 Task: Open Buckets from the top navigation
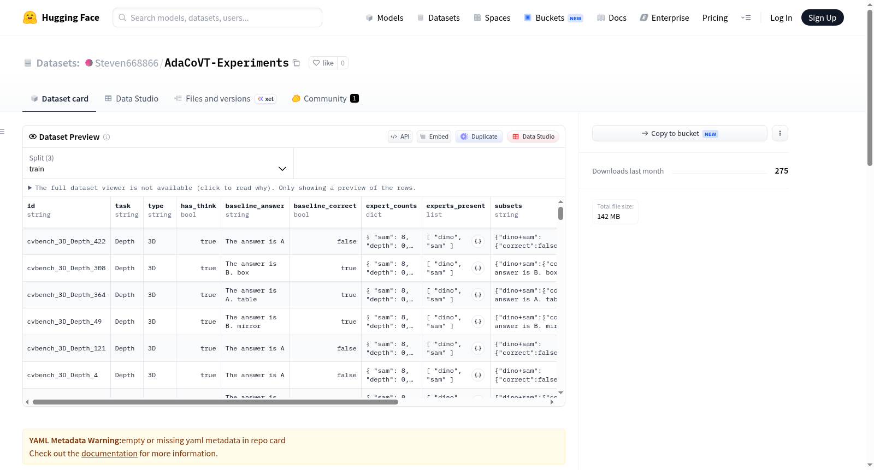click(553, 17)
